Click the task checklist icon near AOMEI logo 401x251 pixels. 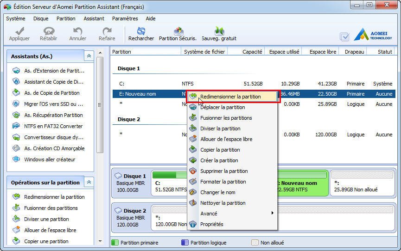point(344,37)
